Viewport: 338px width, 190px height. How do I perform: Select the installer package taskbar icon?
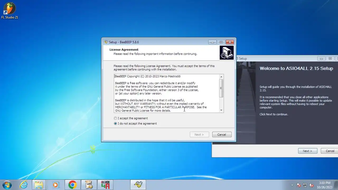(89, 185)
